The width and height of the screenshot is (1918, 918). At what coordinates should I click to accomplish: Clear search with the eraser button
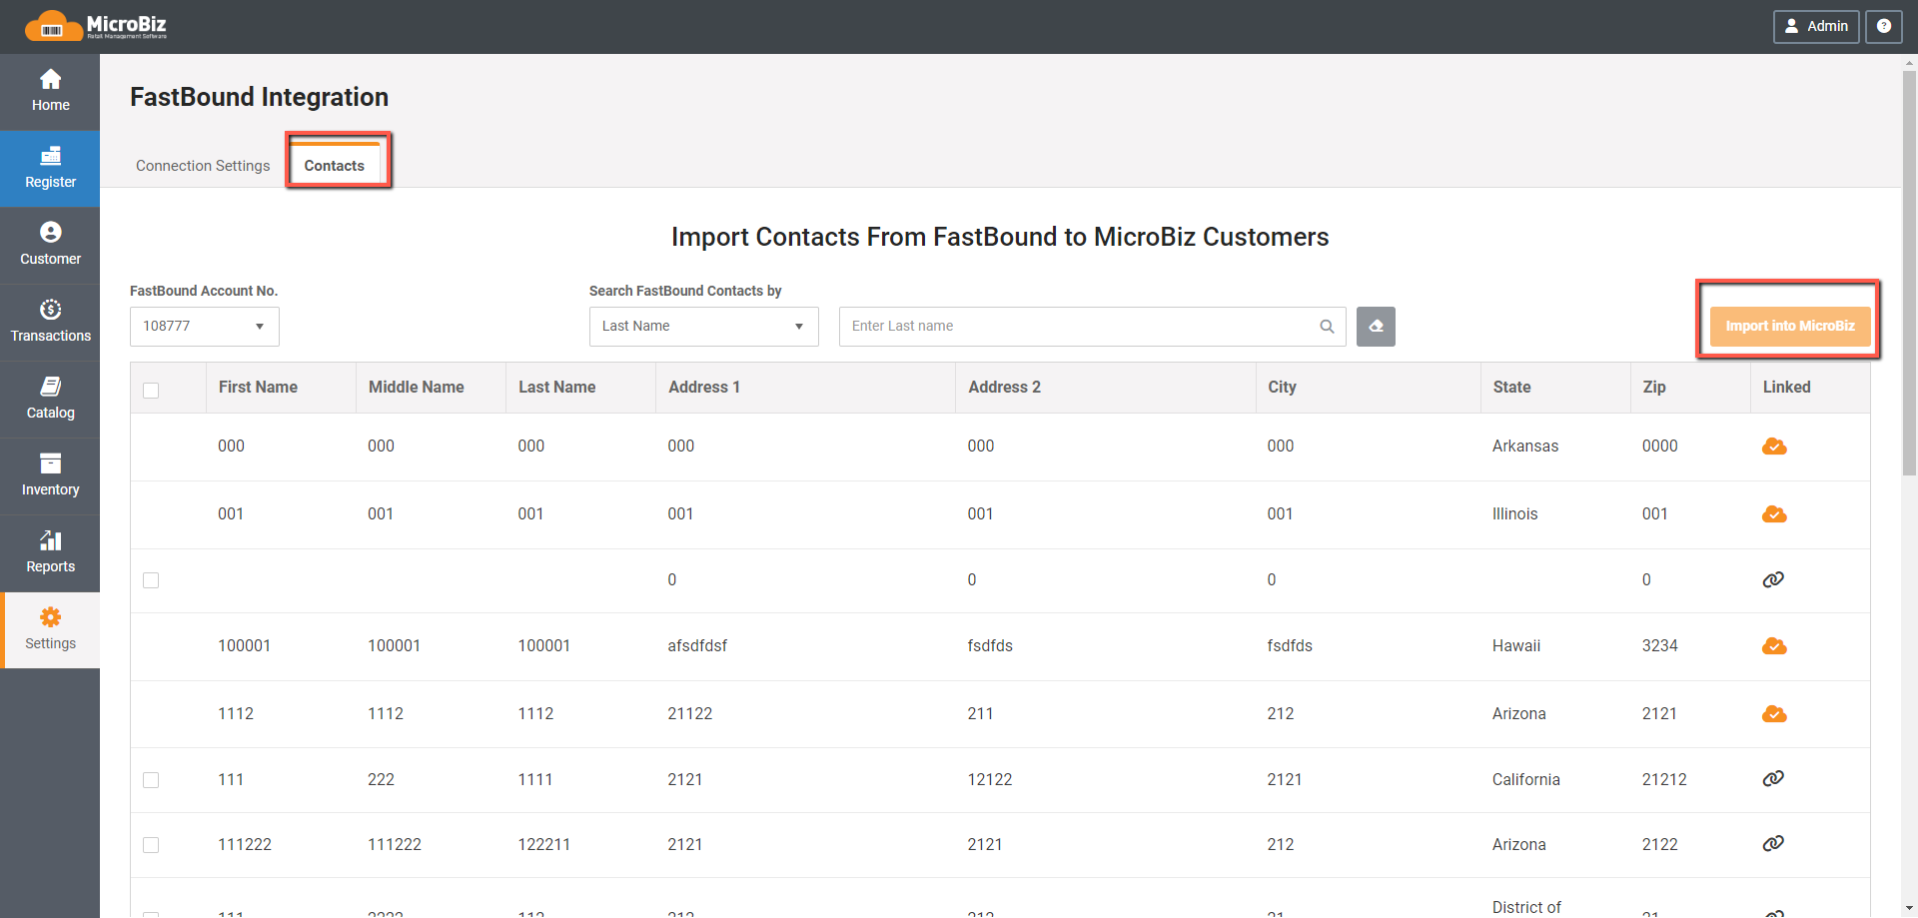click(1376, 327)
